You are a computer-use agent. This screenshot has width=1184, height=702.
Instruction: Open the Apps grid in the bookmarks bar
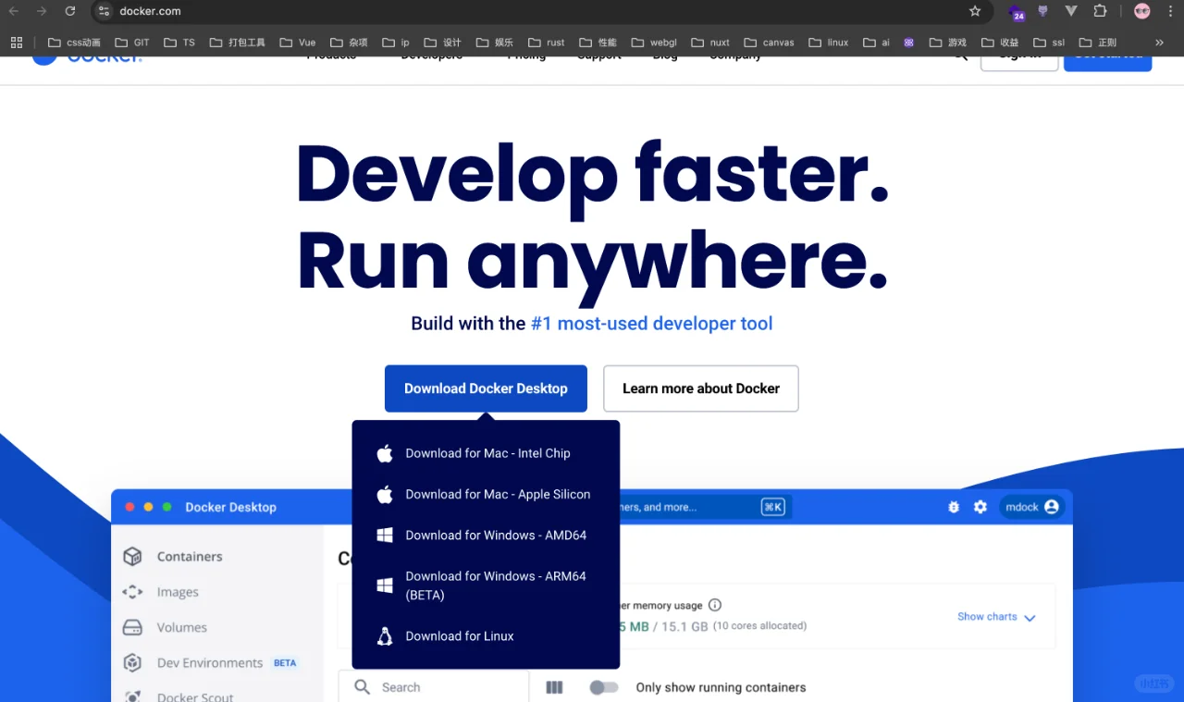17,43
